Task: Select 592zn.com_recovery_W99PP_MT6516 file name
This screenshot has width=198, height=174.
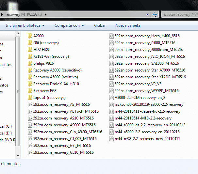Action: pyautogui.click(x=147, y=91)
